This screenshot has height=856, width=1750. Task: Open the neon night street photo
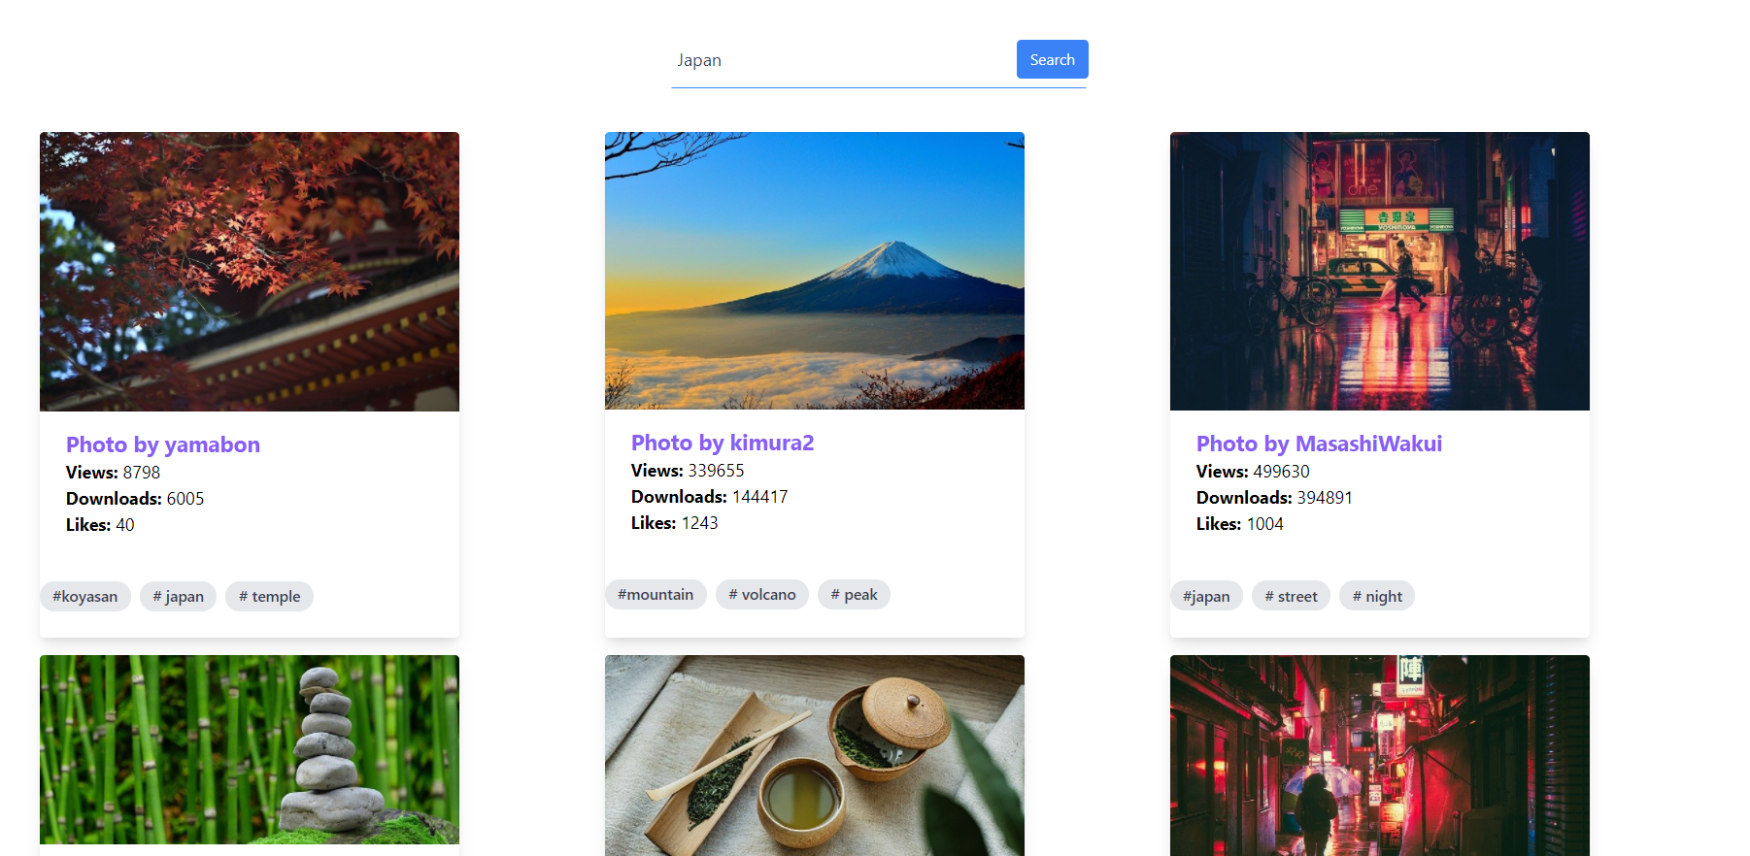click(1379, 272)
